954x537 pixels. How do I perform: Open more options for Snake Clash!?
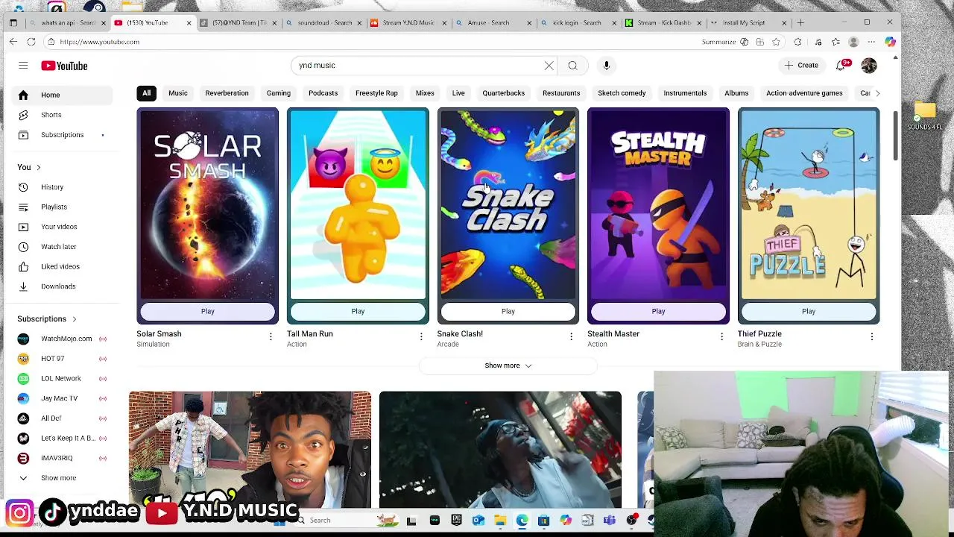point(572,337)
